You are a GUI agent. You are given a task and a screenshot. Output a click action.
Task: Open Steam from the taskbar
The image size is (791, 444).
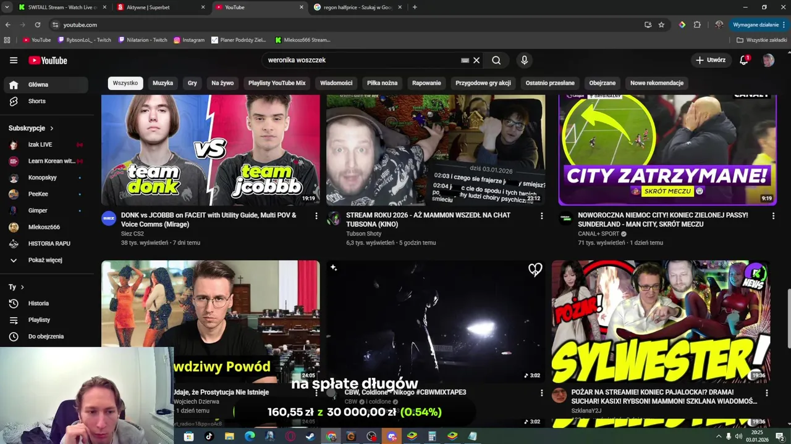310,437
